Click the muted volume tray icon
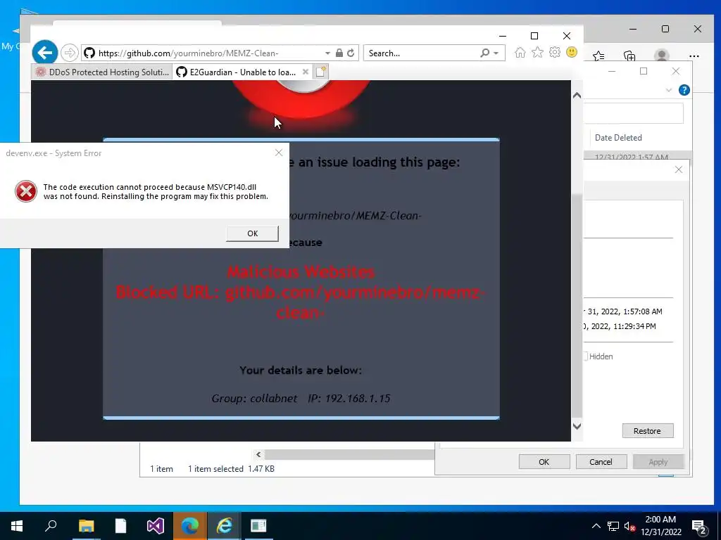Image resolution: width=721 pixels, height=540 pixels. (x=629, y=526)
